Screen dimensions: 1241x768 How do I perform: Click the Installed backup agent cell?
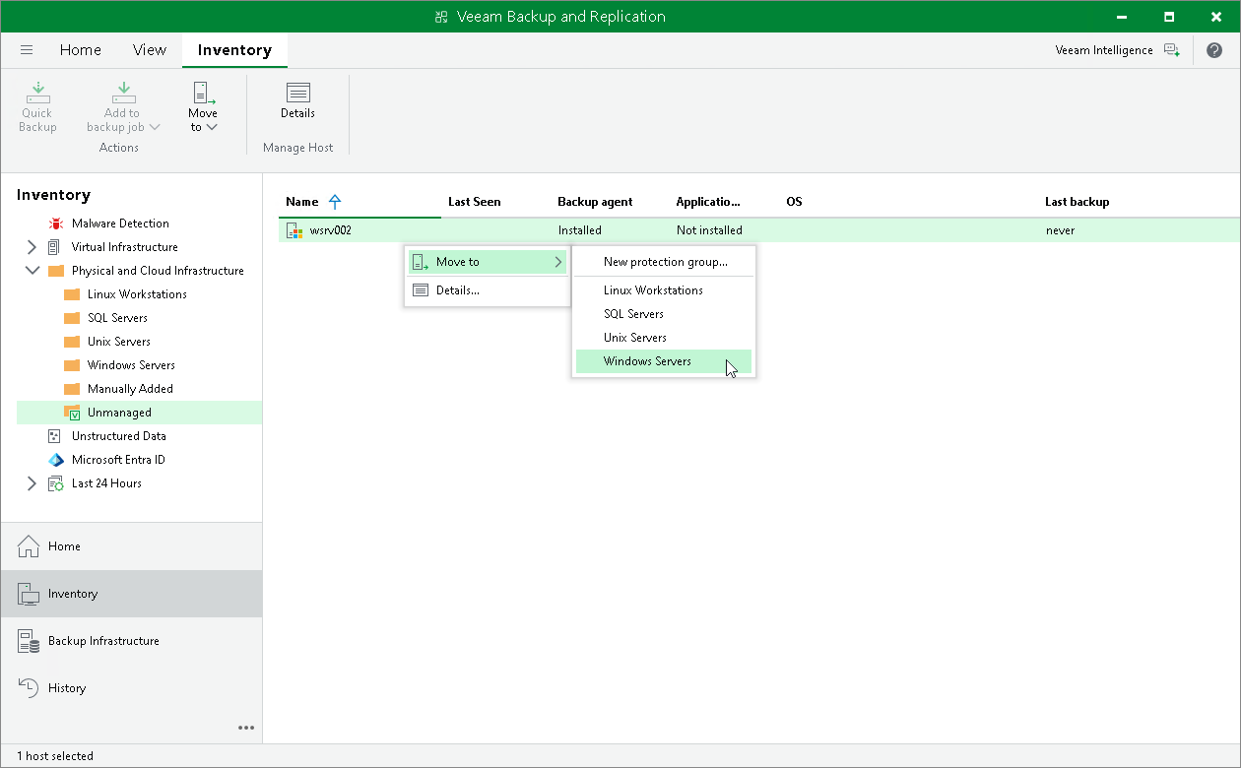pos(579,230)
